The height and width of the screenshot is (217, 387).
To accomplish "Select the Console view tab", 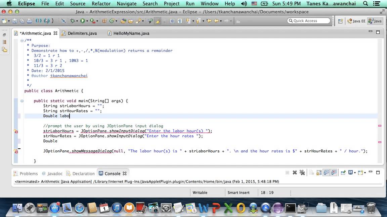I will (x=112, y=173).
